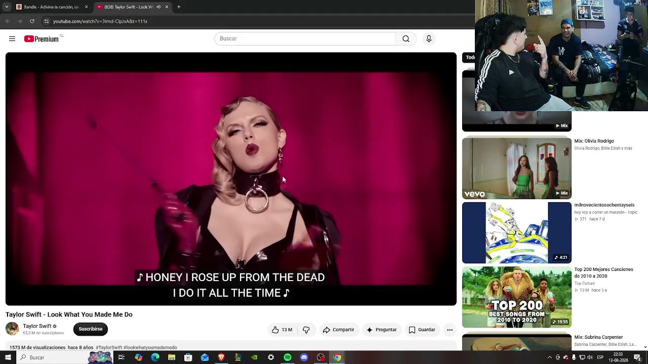Screen dimensions: 648x364
Task: Open the Mix: Sabrina Carpenter thumbnail
Action: coord(517,342)
